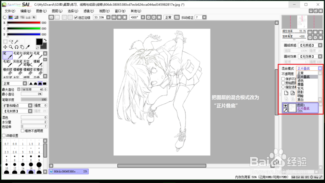Open the 文件(F) menu
Viewport: 325px width, 183px height.
10,11
